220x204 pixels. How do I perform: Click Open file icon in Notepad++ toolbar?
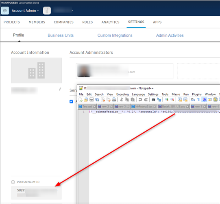coord(86,100)
